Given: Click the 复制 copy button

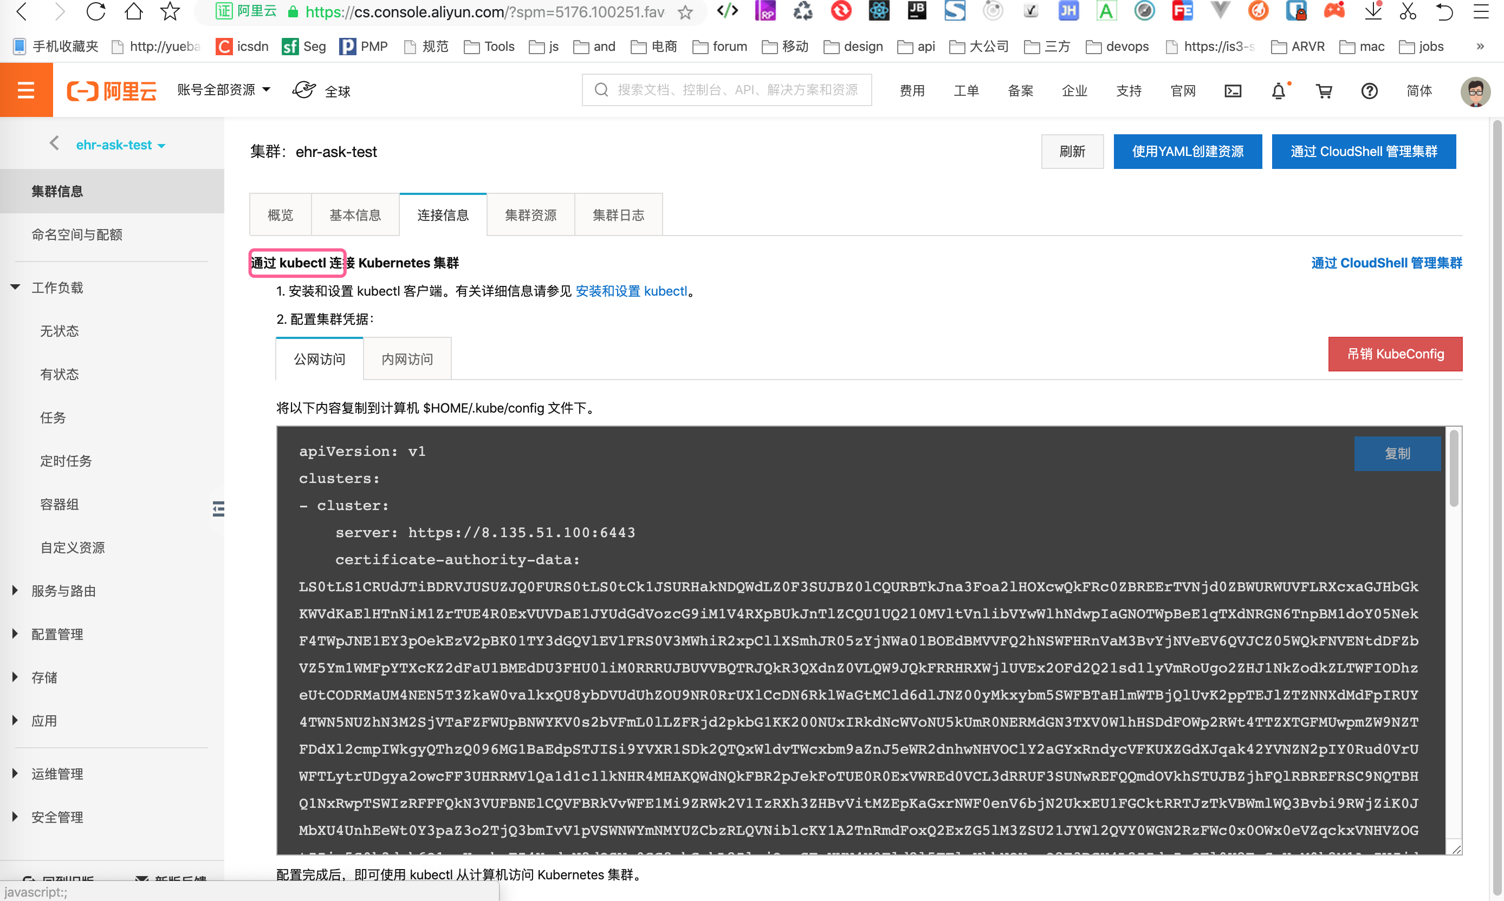Looking at the screenshot, I should [x=1397, y=454].
